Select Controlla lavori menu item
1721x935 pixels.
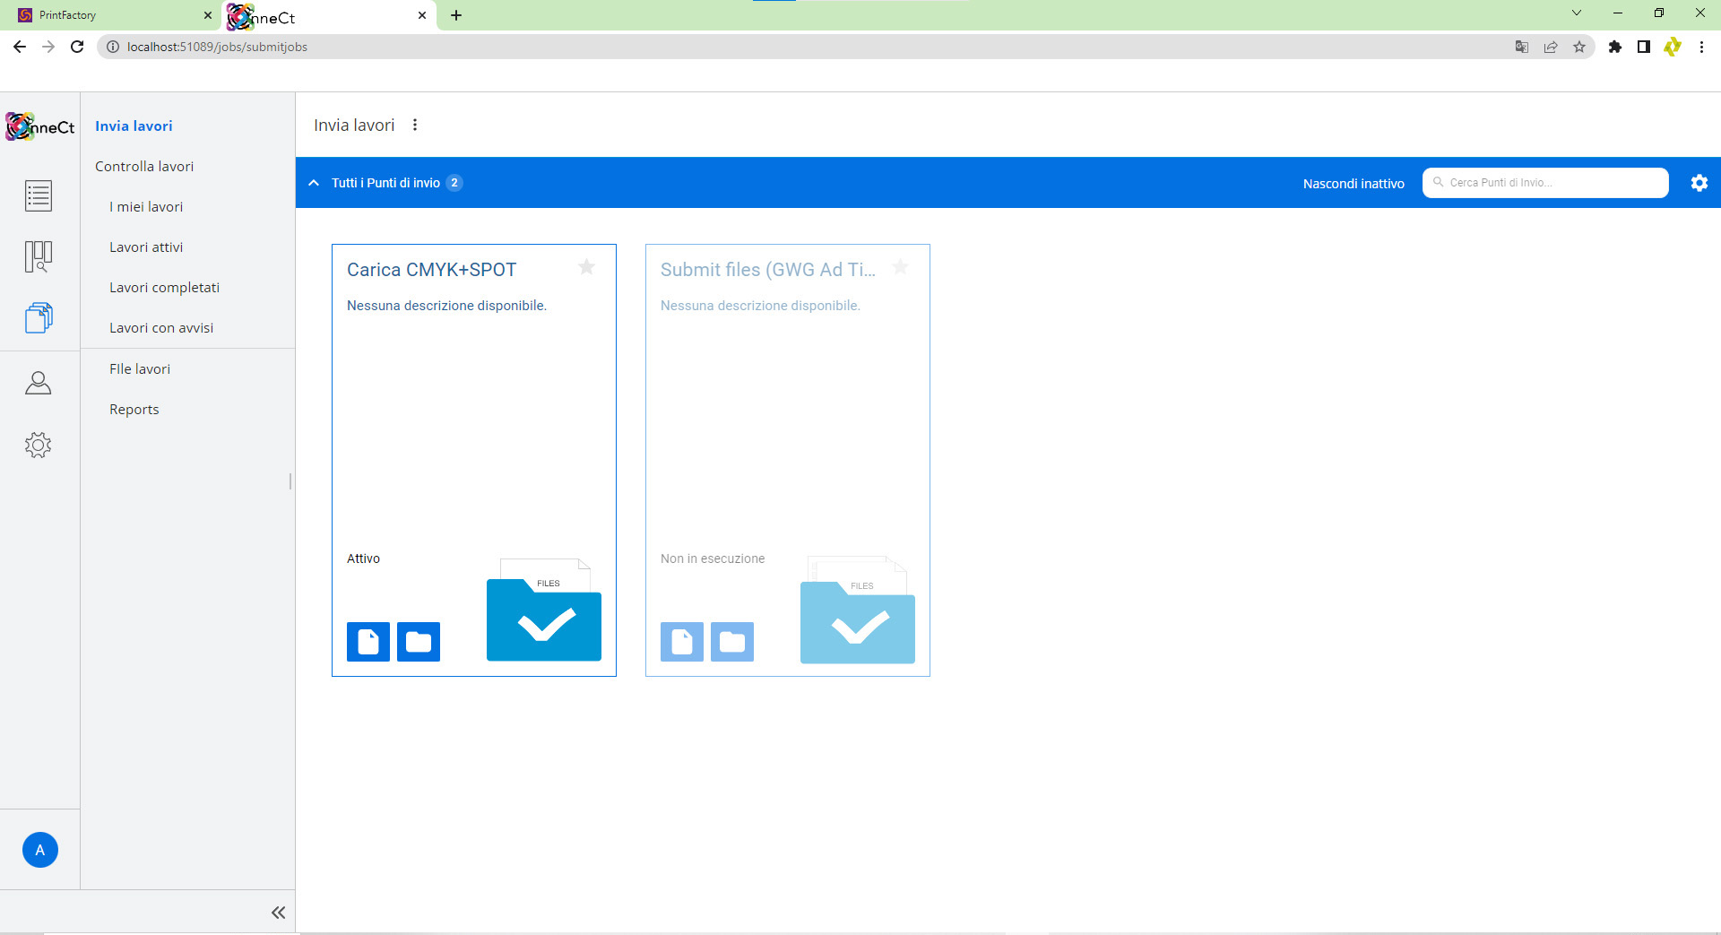144,167
